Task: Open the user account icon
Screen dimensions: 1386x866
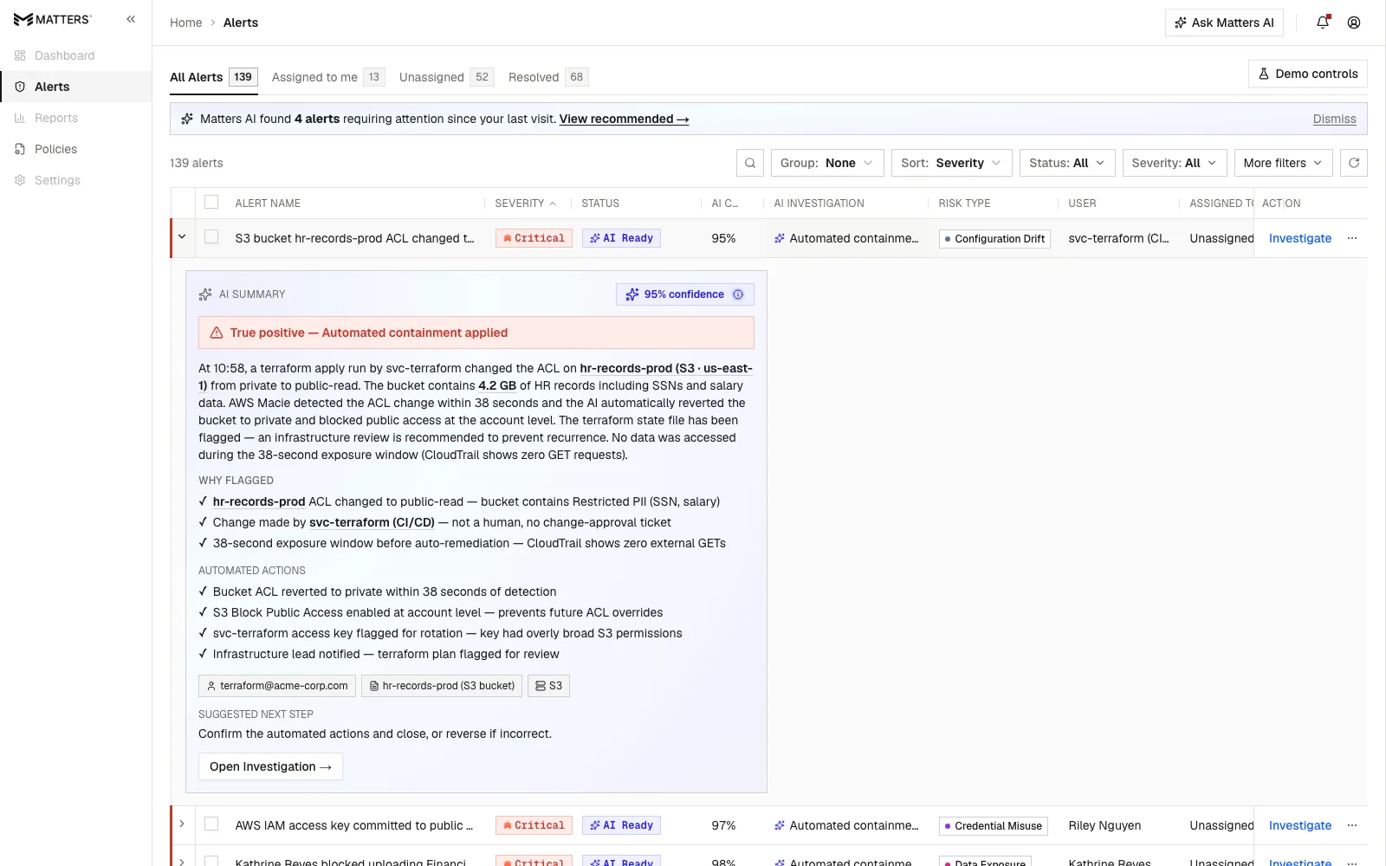Action: [x=1354, y=23]
